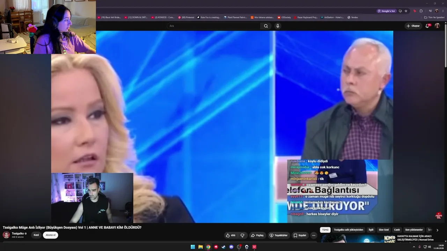
Task: Open Chrome extensions puzzle icon
Action: (421, 11)
